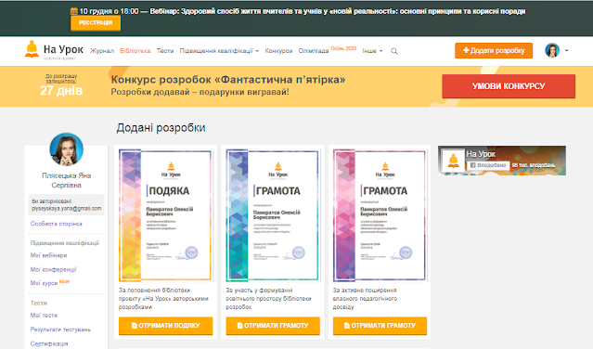Click the webinar announcement title text

point(338,11)
